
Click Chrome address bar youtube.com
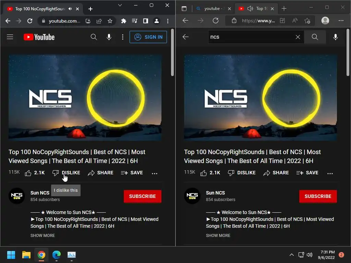click(64, 21)
